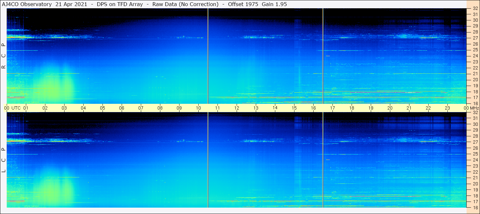Select the 04 hour tick label
Viewport: 480px width, 214px height.
pos(83,108)
